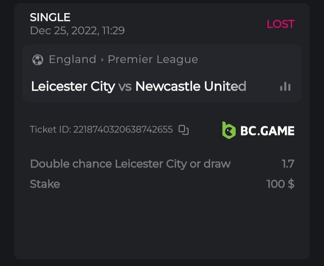Click the "vs" text between teams
The image size is (324, 266).
tap(125, 86)
